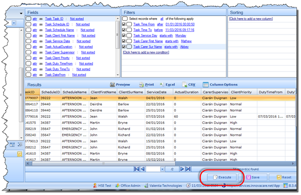
Task: Go to the previous results page
Action: [143, 169]
